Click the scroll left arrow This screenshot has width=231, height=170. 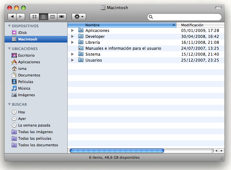click(216, 151)
